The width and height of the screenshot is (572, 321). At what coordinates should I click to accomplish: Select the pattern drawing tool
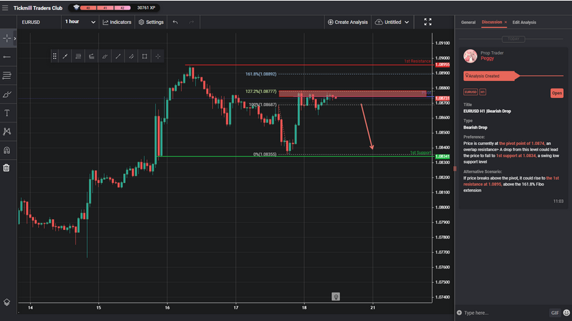pyautogui.click(x=7, y=131)
